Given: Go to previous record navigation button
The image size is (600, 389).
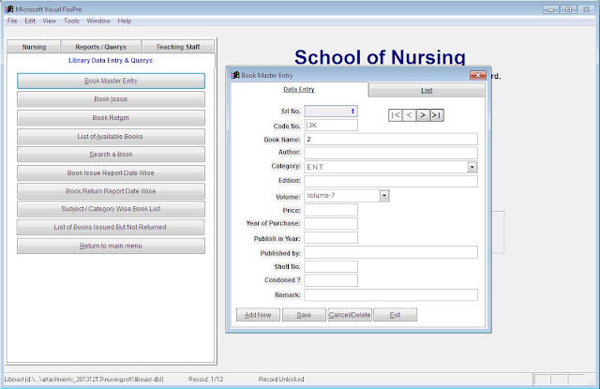Looking at the screenshot, I should click(409, 115).
